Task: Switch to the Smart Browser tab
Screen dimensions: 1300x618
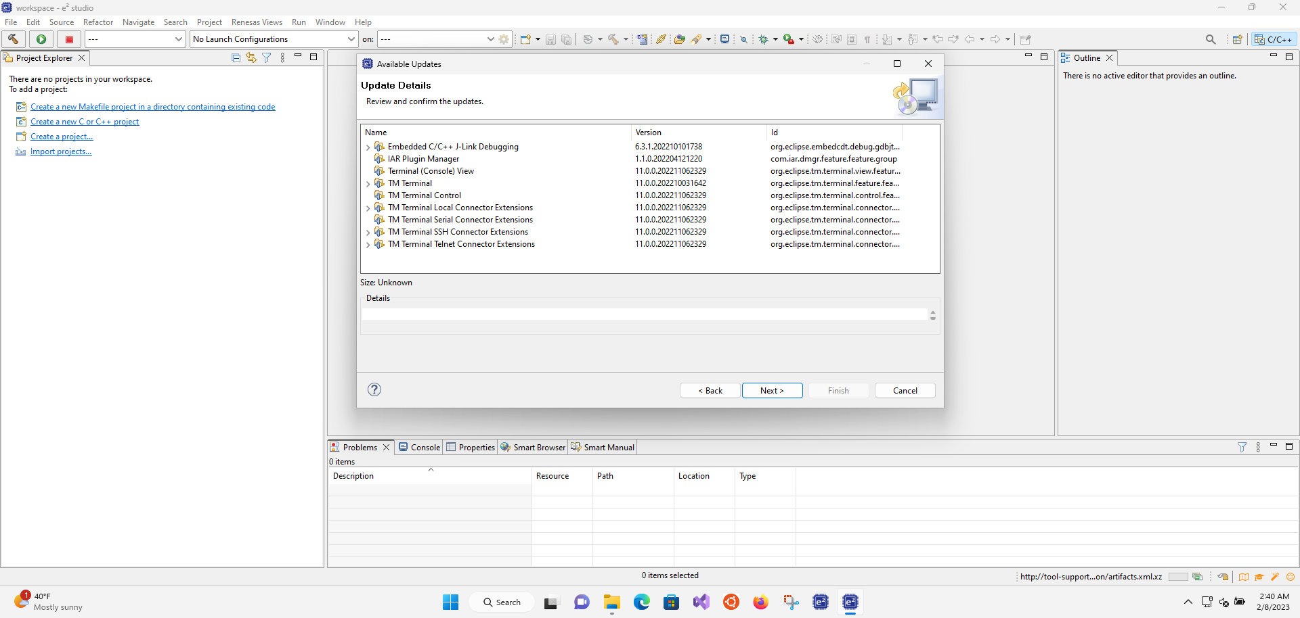Action: coord(533,447)
